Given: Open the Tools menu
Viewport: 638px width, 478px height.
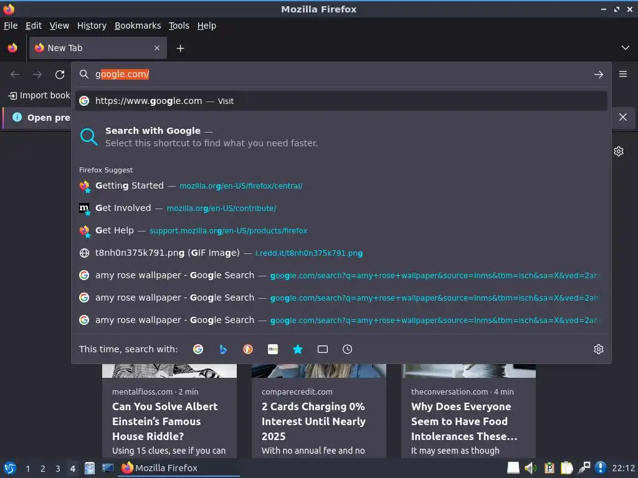Looking at the screenshot, I should [x=179, y=26].
